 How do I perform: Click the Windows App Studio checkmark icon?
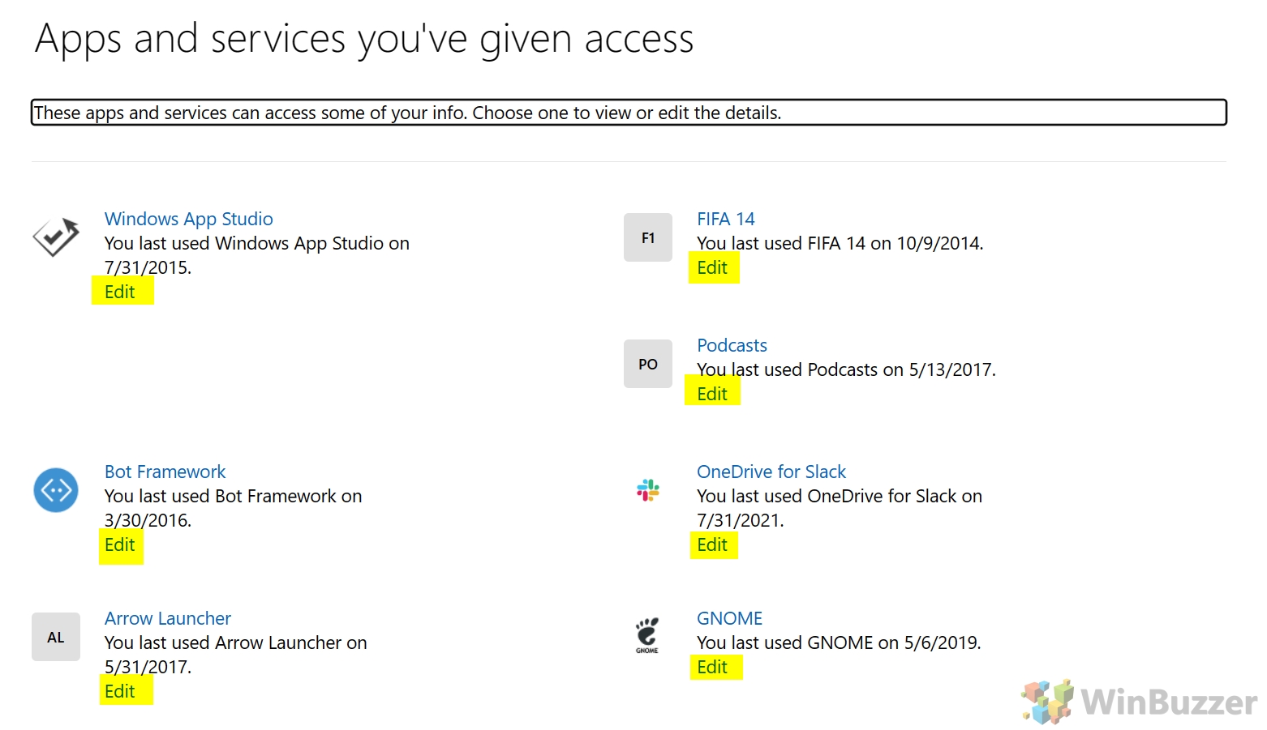[56, 237]
